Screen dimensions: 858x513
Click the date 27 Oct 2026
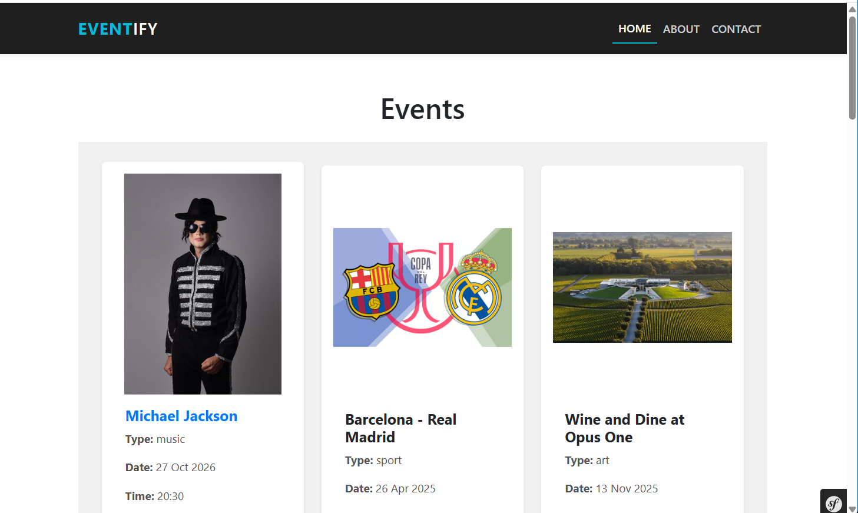[185, 468]
